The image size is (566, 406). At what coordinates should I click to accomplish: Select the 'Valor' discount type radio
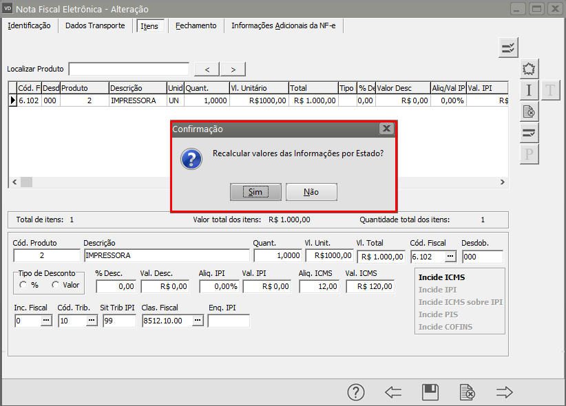(x=56, y=285)
